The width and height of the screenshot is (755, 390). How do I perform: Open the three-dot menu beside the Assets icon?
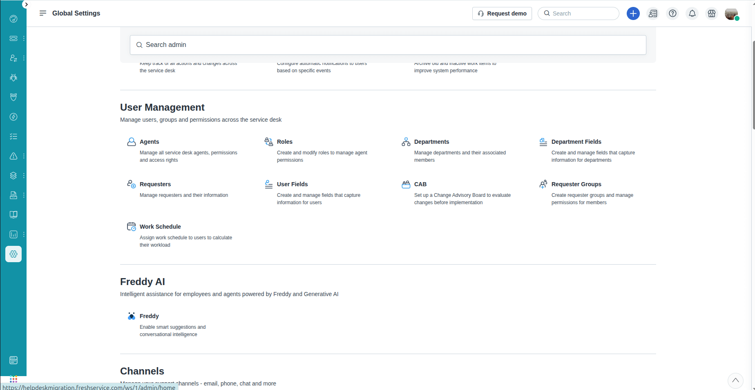pyautogui.click(x=23, y=175)
